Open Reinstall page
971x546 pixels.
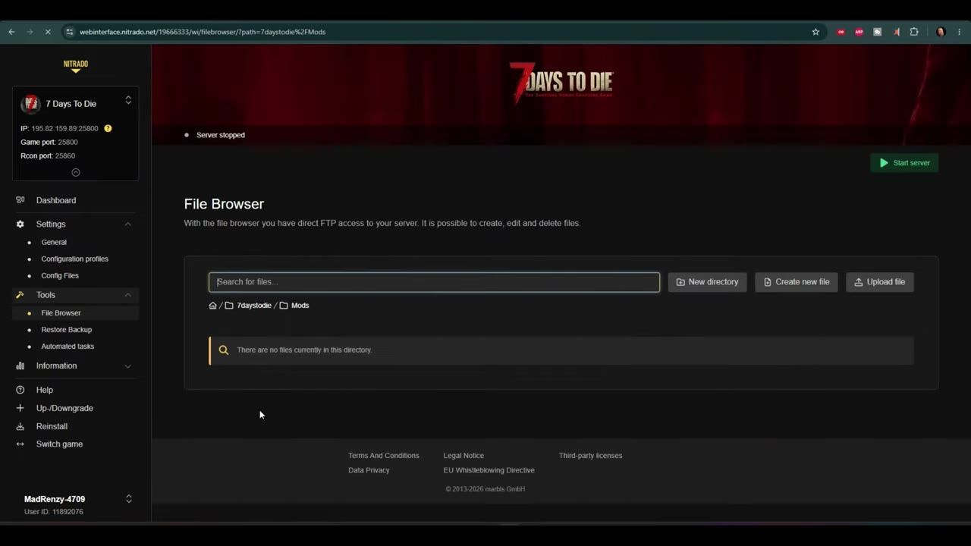(52, 426)
